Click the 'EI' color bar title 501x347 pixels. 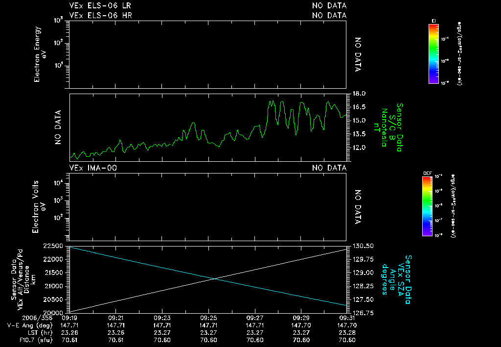pyautogui.click(x=433, y=21)
